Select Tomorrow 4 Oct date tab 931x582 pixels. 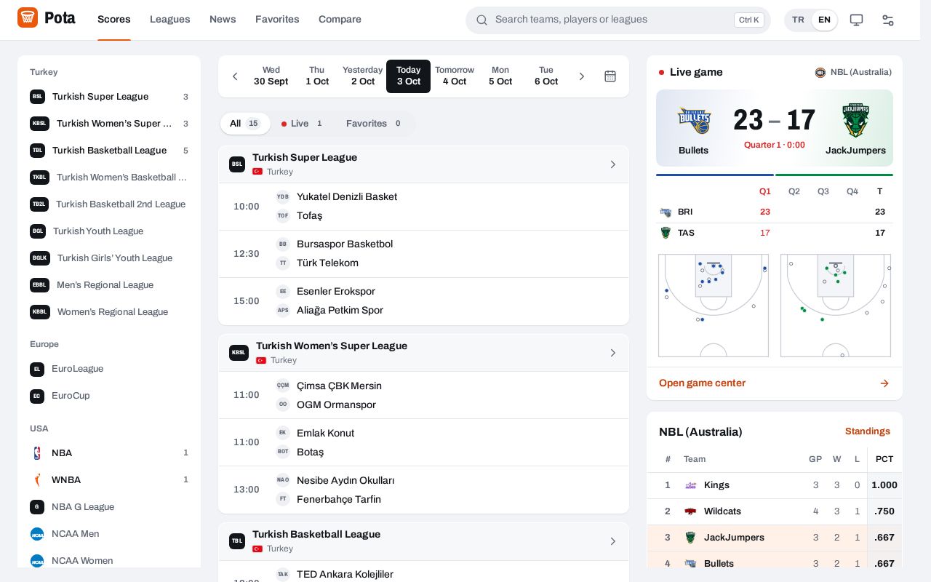455,76
